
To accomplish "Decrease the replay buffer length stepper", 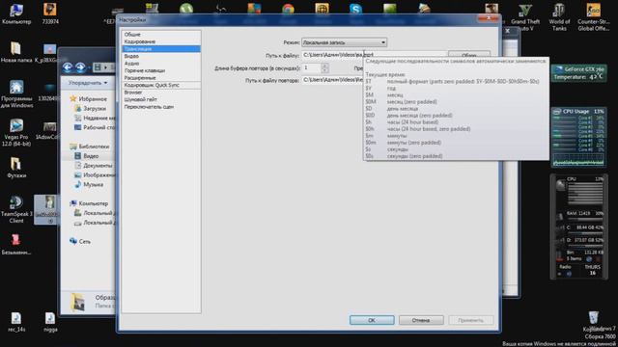I will (324, 70).
